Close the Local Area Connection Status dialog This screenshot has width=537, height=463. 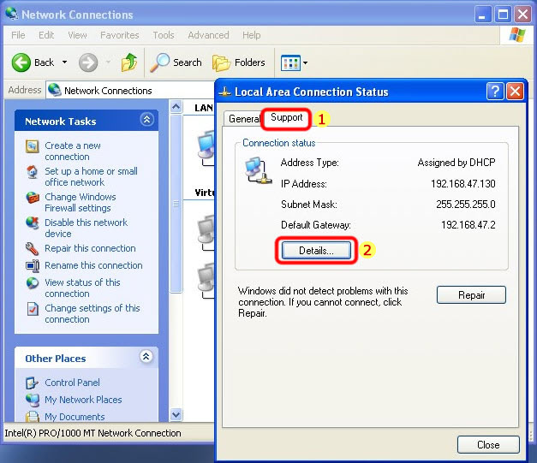(x=515, y=92)
